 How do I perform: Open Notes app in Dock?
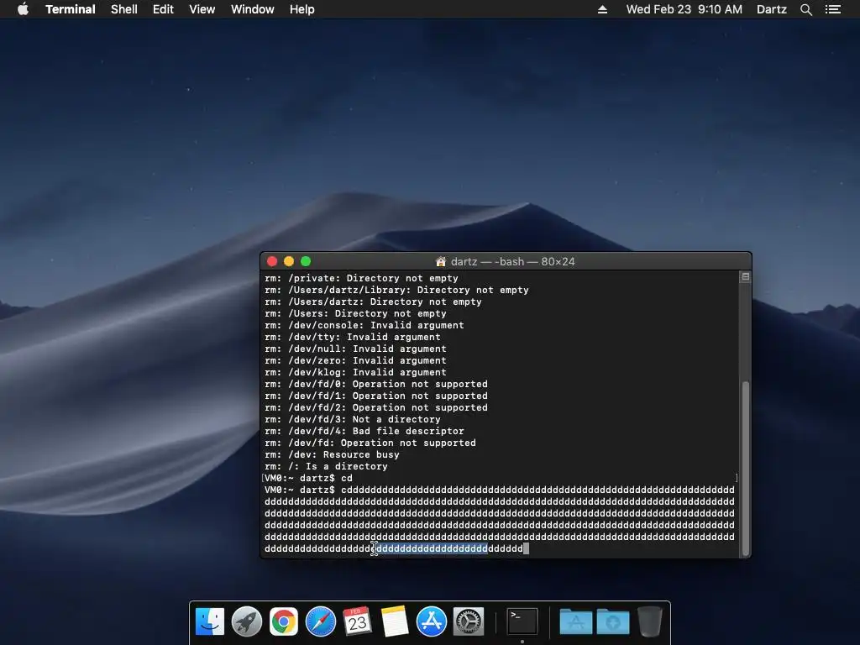(x=395, y=622)
